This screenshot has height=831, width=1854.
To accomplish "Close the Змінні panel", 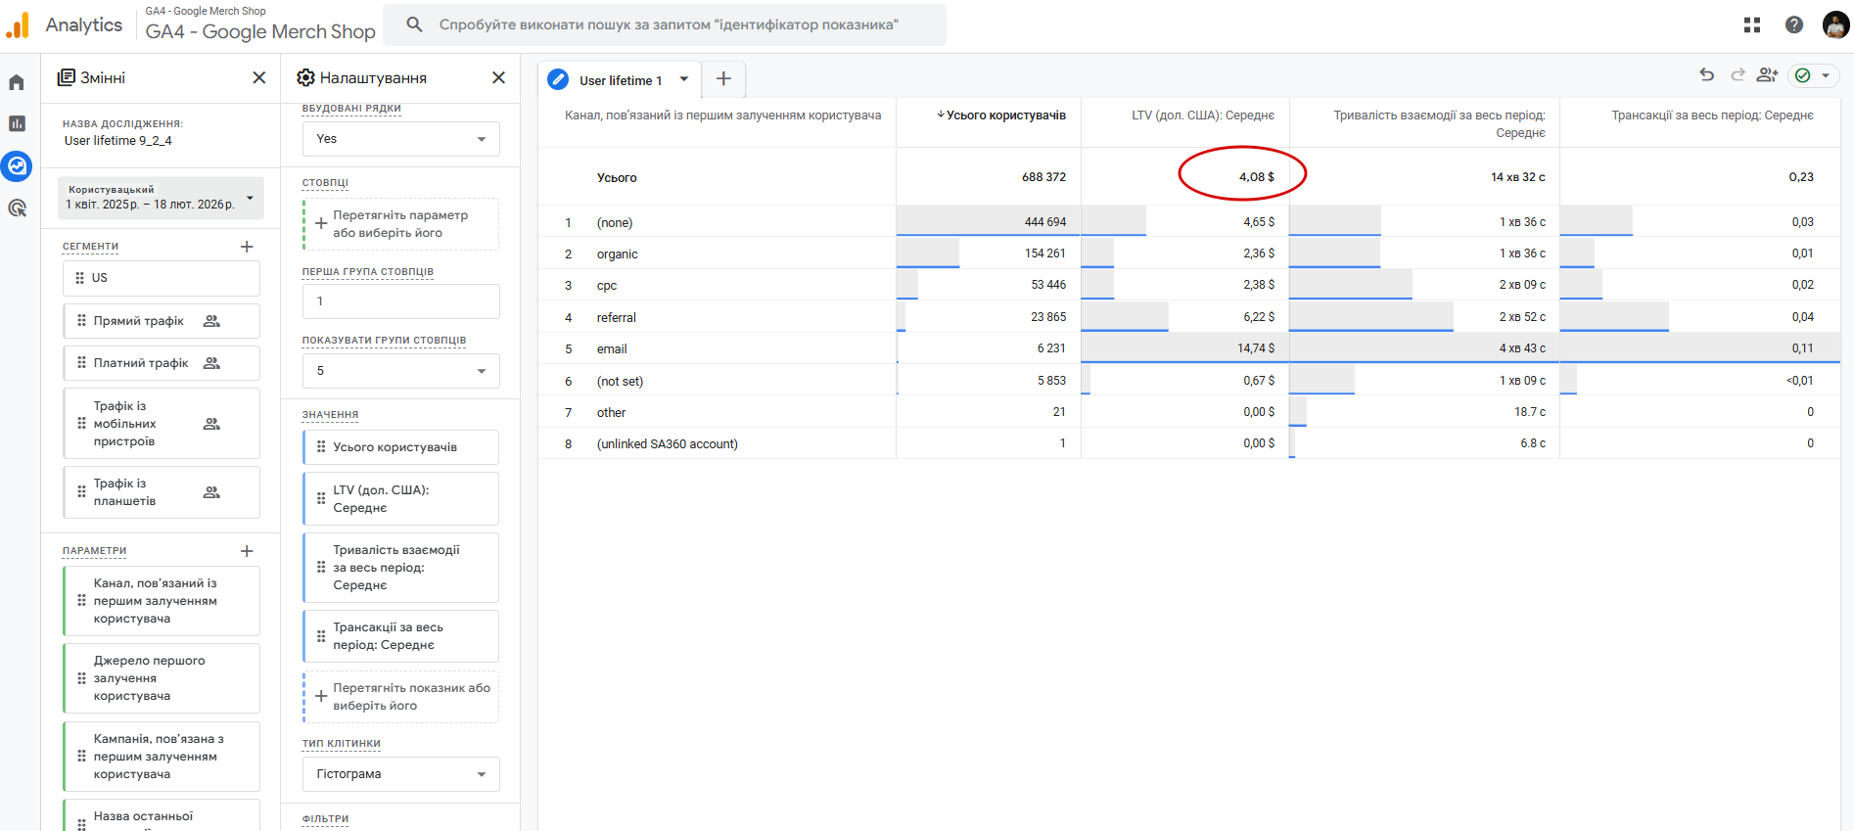I will click(258, 78).
